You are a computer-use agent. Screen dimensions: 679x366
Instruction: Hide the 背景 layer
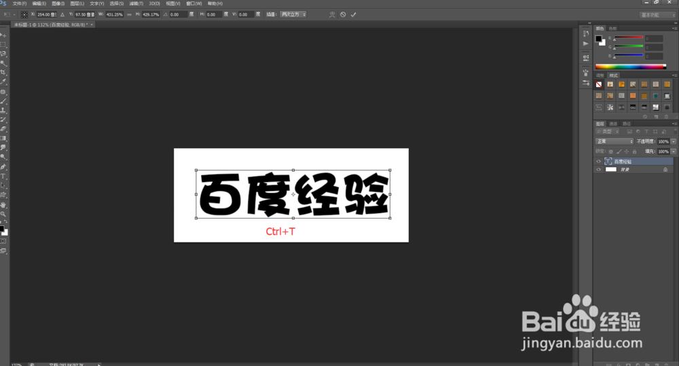pos(598,170)
